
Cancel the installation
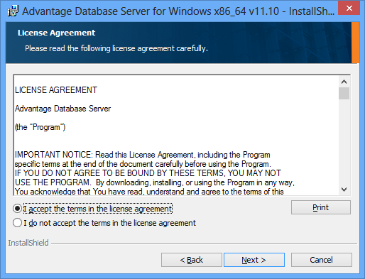(321, 260)
